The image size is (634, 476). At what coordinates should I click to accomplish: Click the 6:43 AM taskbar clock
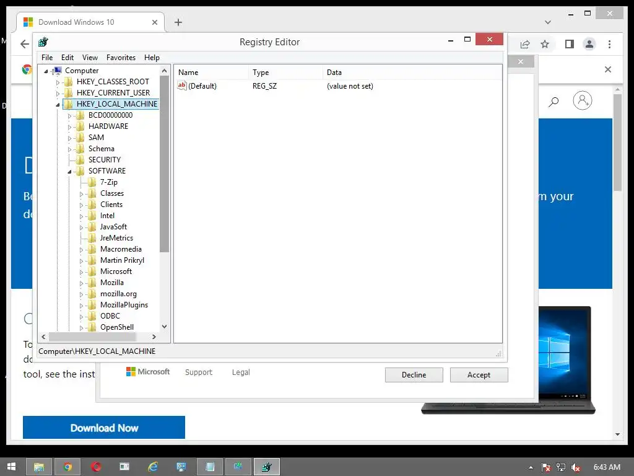click(607, 467)
